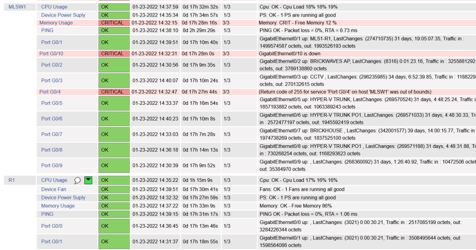
Task: Open the MLSW1 host link
Action: click(18, 7)
